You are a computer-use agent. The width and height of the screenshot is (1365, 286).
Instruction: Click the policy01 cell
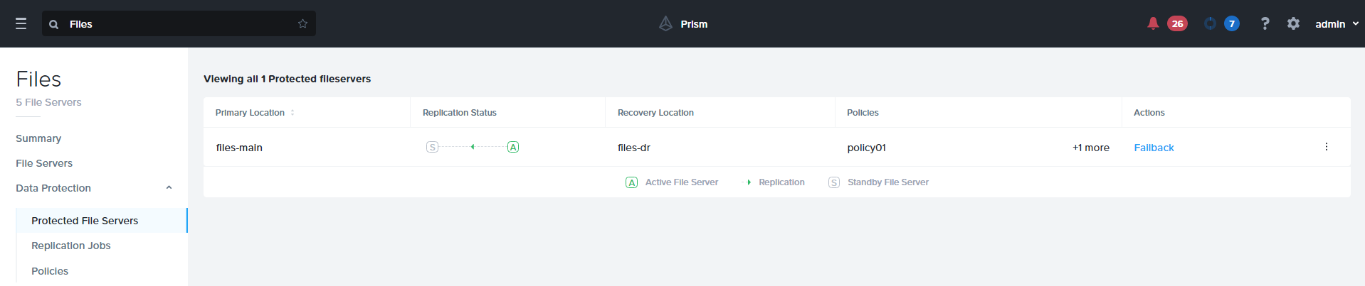pos(866,148)
